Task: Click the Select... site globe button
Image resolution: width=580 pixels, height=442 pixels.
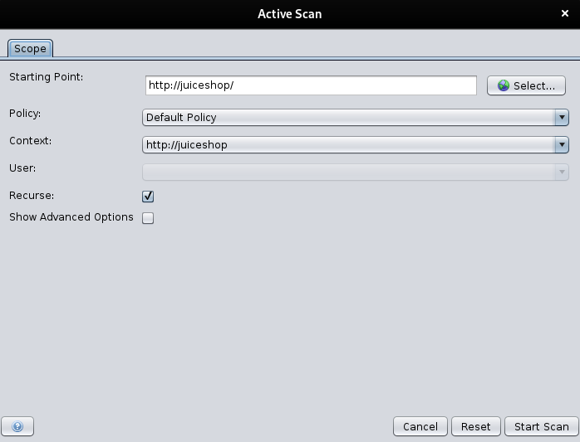Action: 526,85
